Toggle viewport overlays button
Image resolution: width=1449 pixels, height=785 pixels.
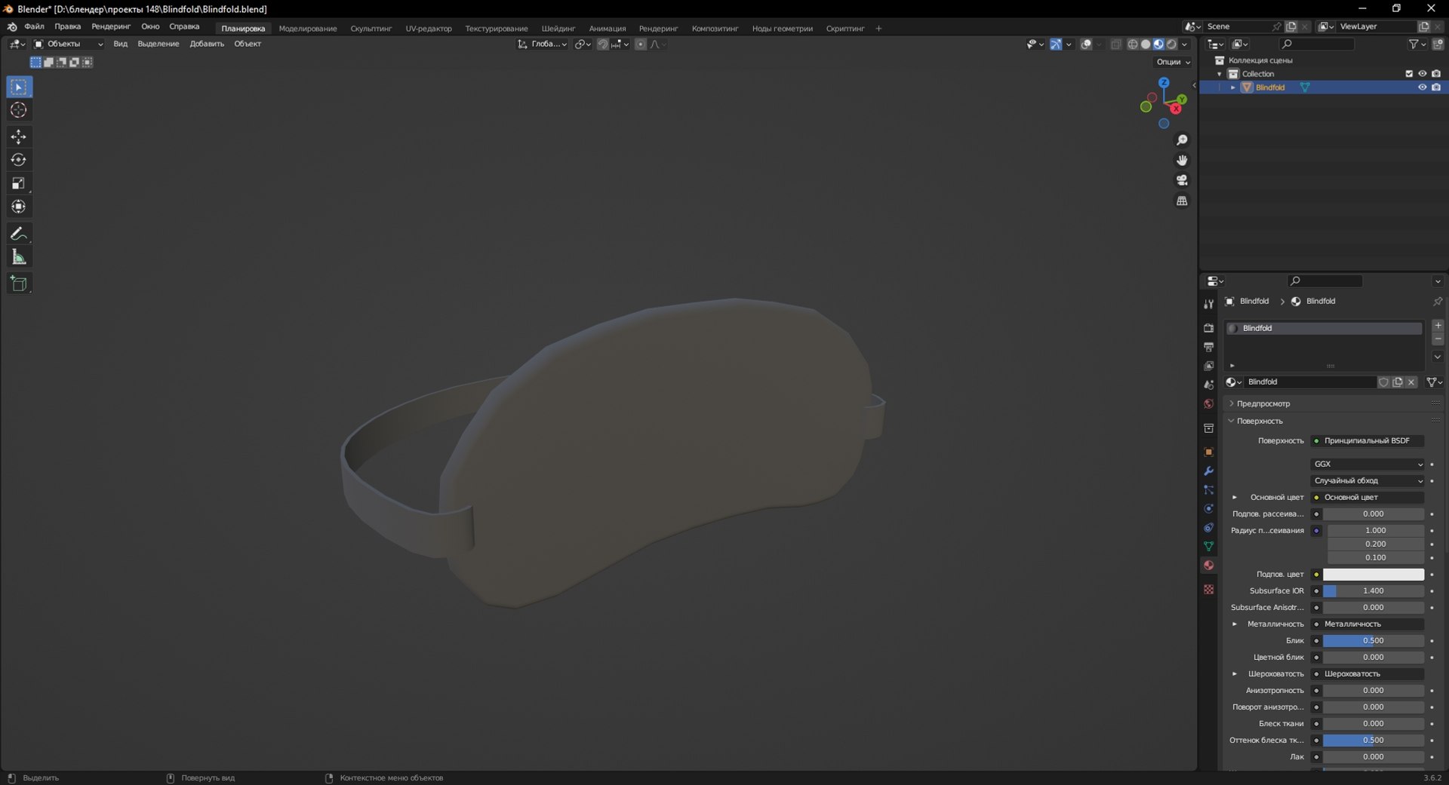point(1086,44)
